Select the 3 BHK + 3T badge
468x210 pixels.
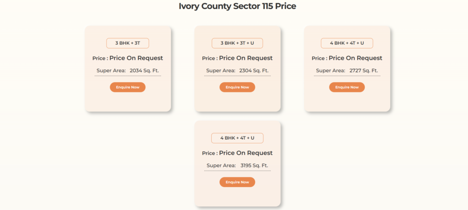(x=128, y=43)
